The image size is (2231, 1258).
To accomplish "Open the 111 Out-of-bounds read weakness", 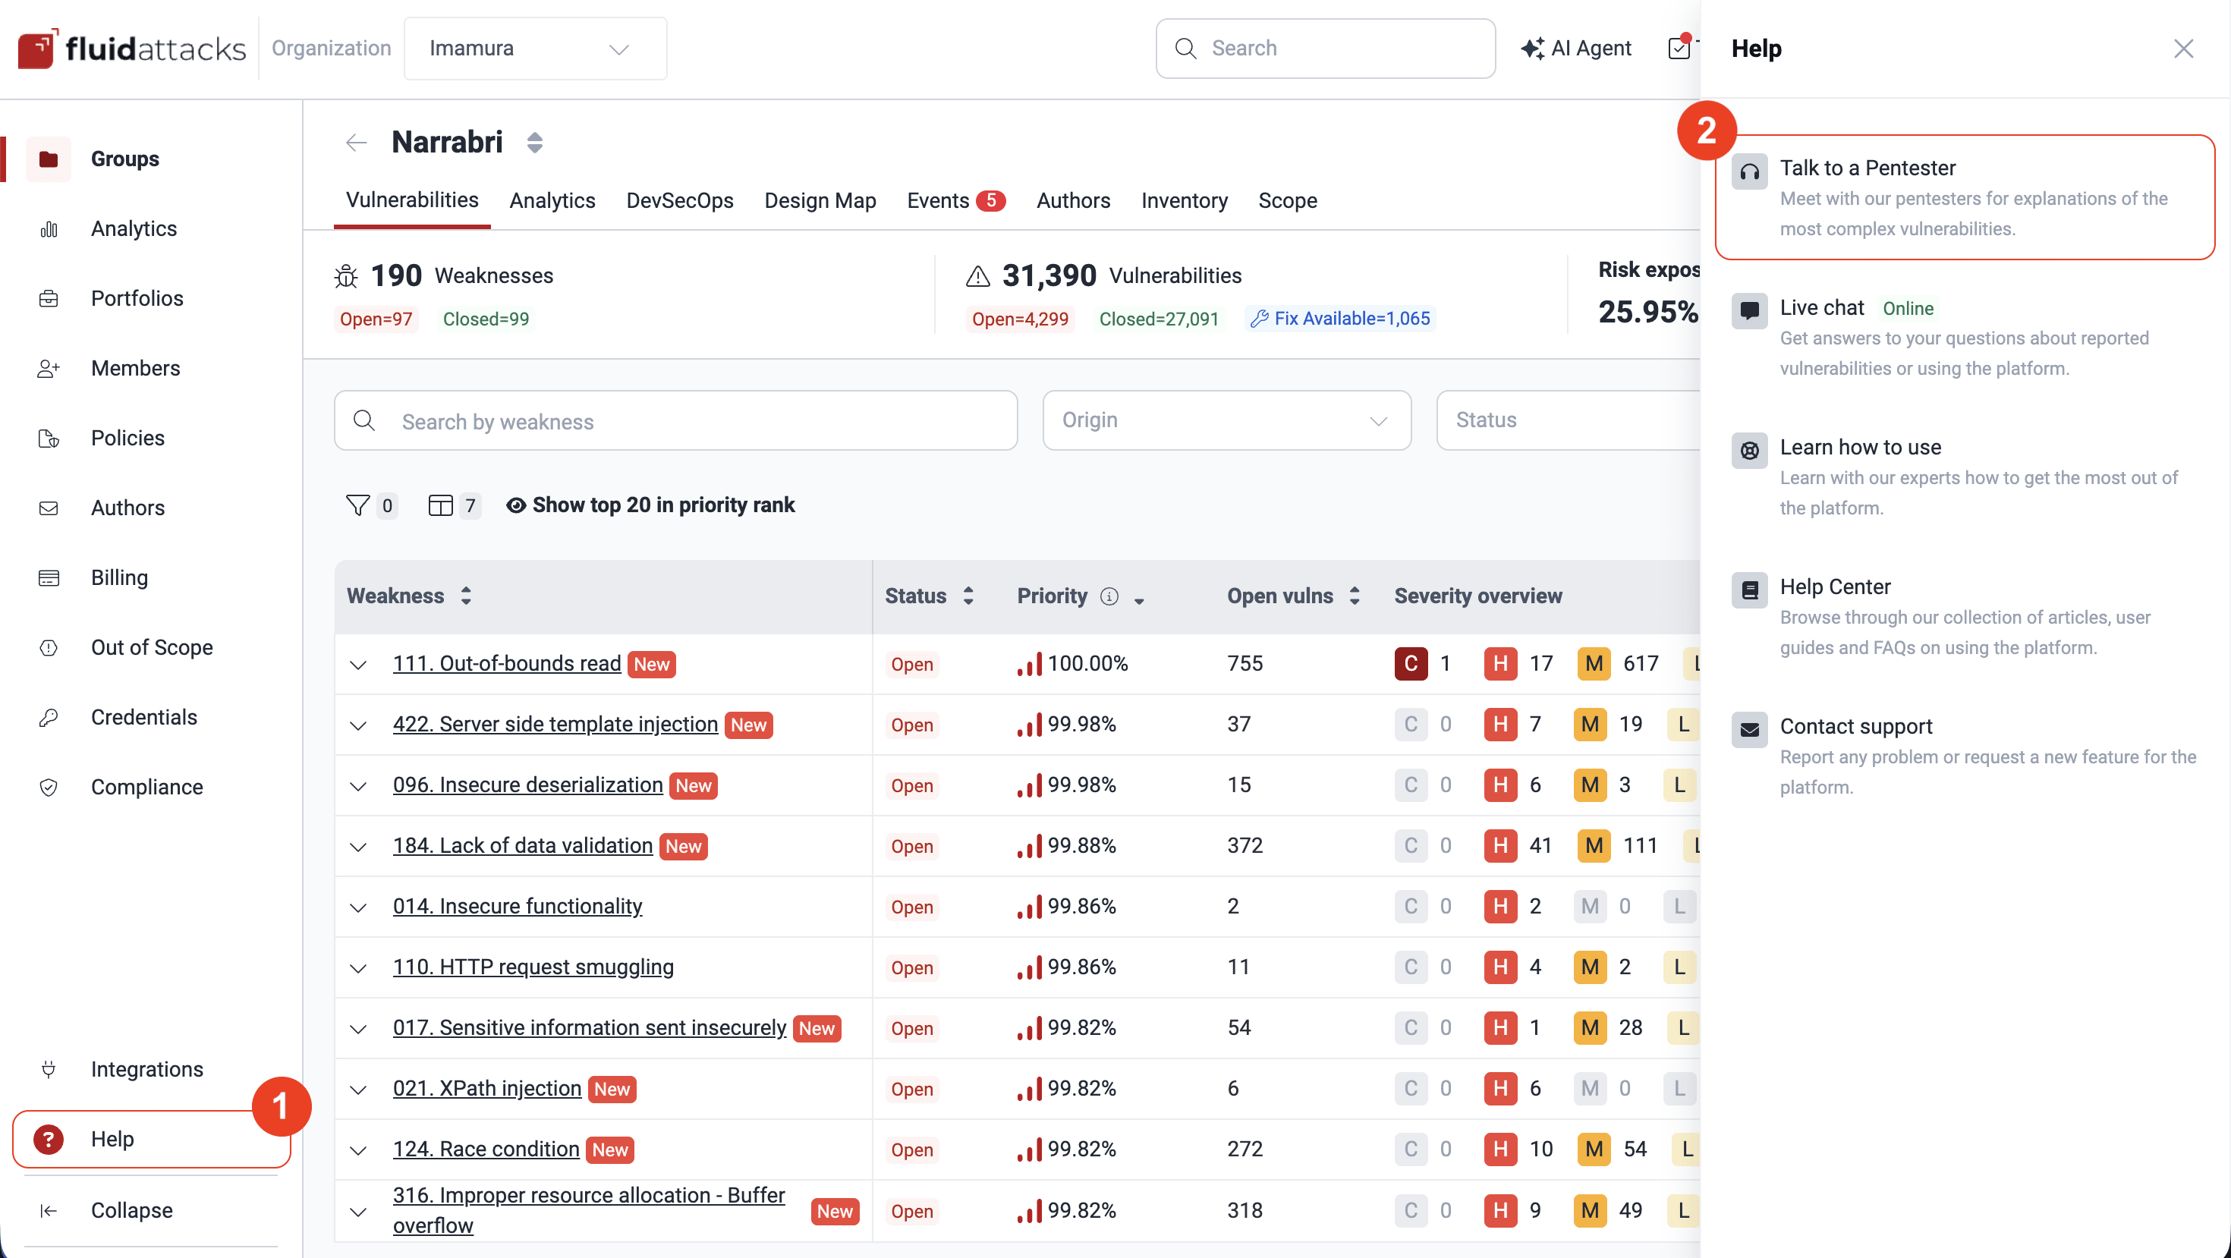I will (x=506, y=663).
